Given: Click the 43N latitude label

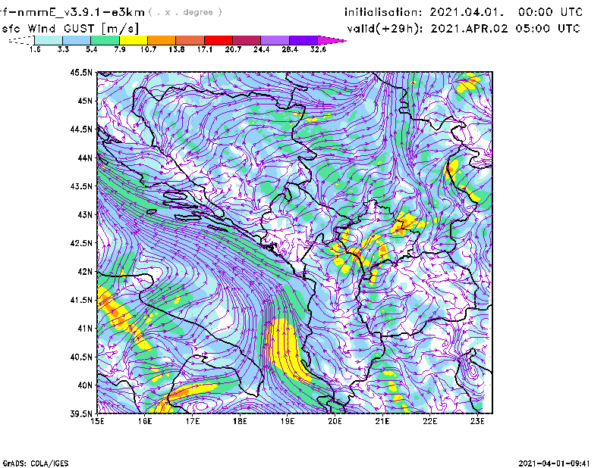Looking at the screenshot, I should coord(85,214).
